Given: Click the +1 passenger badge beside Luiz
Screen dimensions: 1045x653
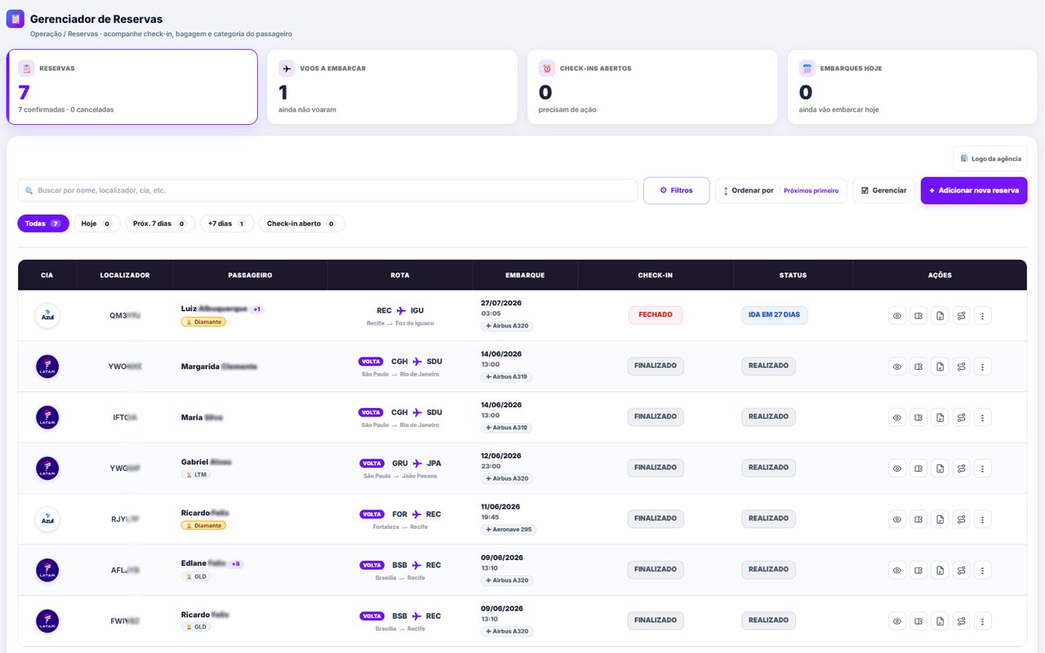Looking at the screenshot, I should [257, 309].
